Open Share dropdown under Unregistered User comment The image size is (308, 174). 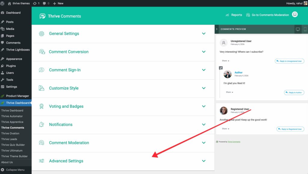point(226,61)
